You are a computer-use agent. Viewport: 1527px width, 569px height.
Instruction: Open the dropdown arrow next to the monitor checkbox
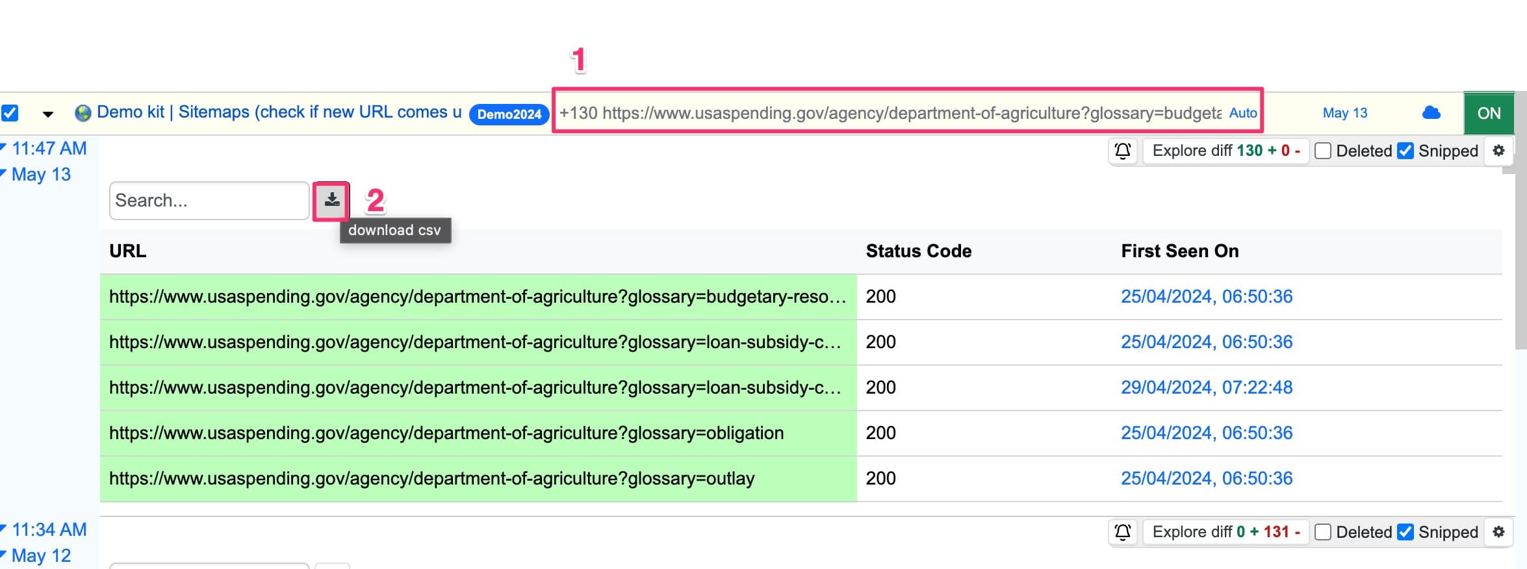click(x=49, y=112)
